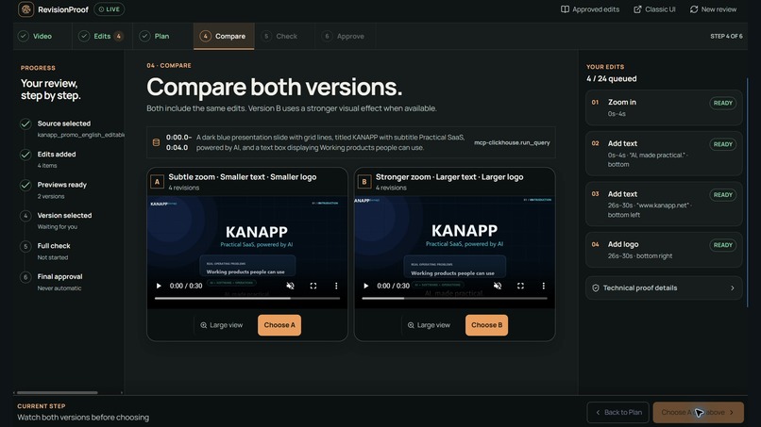Open Large view for version A
This screenshot has width=761, height=427.
pyautogui.click(x=221, y=325)
